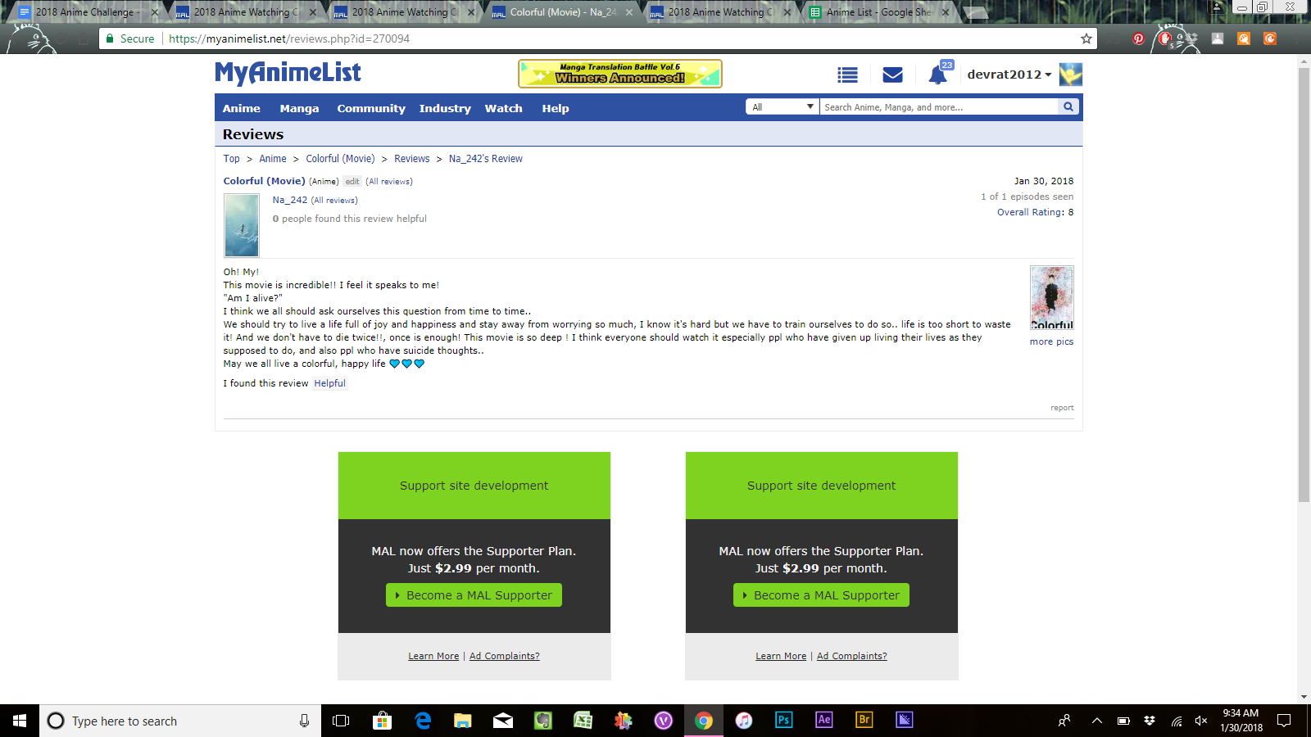Open Learn More in the left ad
The width and height of the screenshot is (1311, 737).
pyautogui.click(x=433, y=656)
